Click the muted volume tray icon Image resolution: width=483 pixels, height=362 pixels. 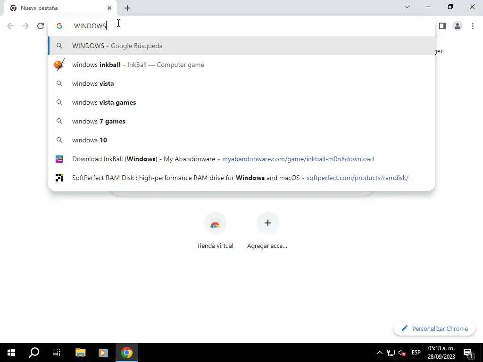(402, 353)
